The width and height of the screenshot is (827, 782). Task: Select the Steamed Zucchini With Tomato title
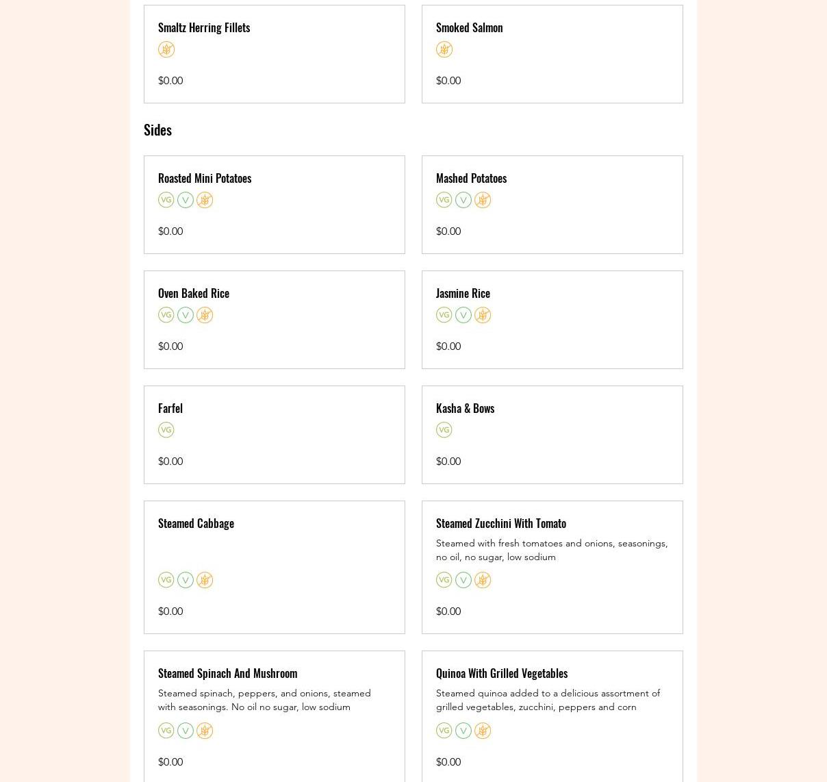(500, 523)
